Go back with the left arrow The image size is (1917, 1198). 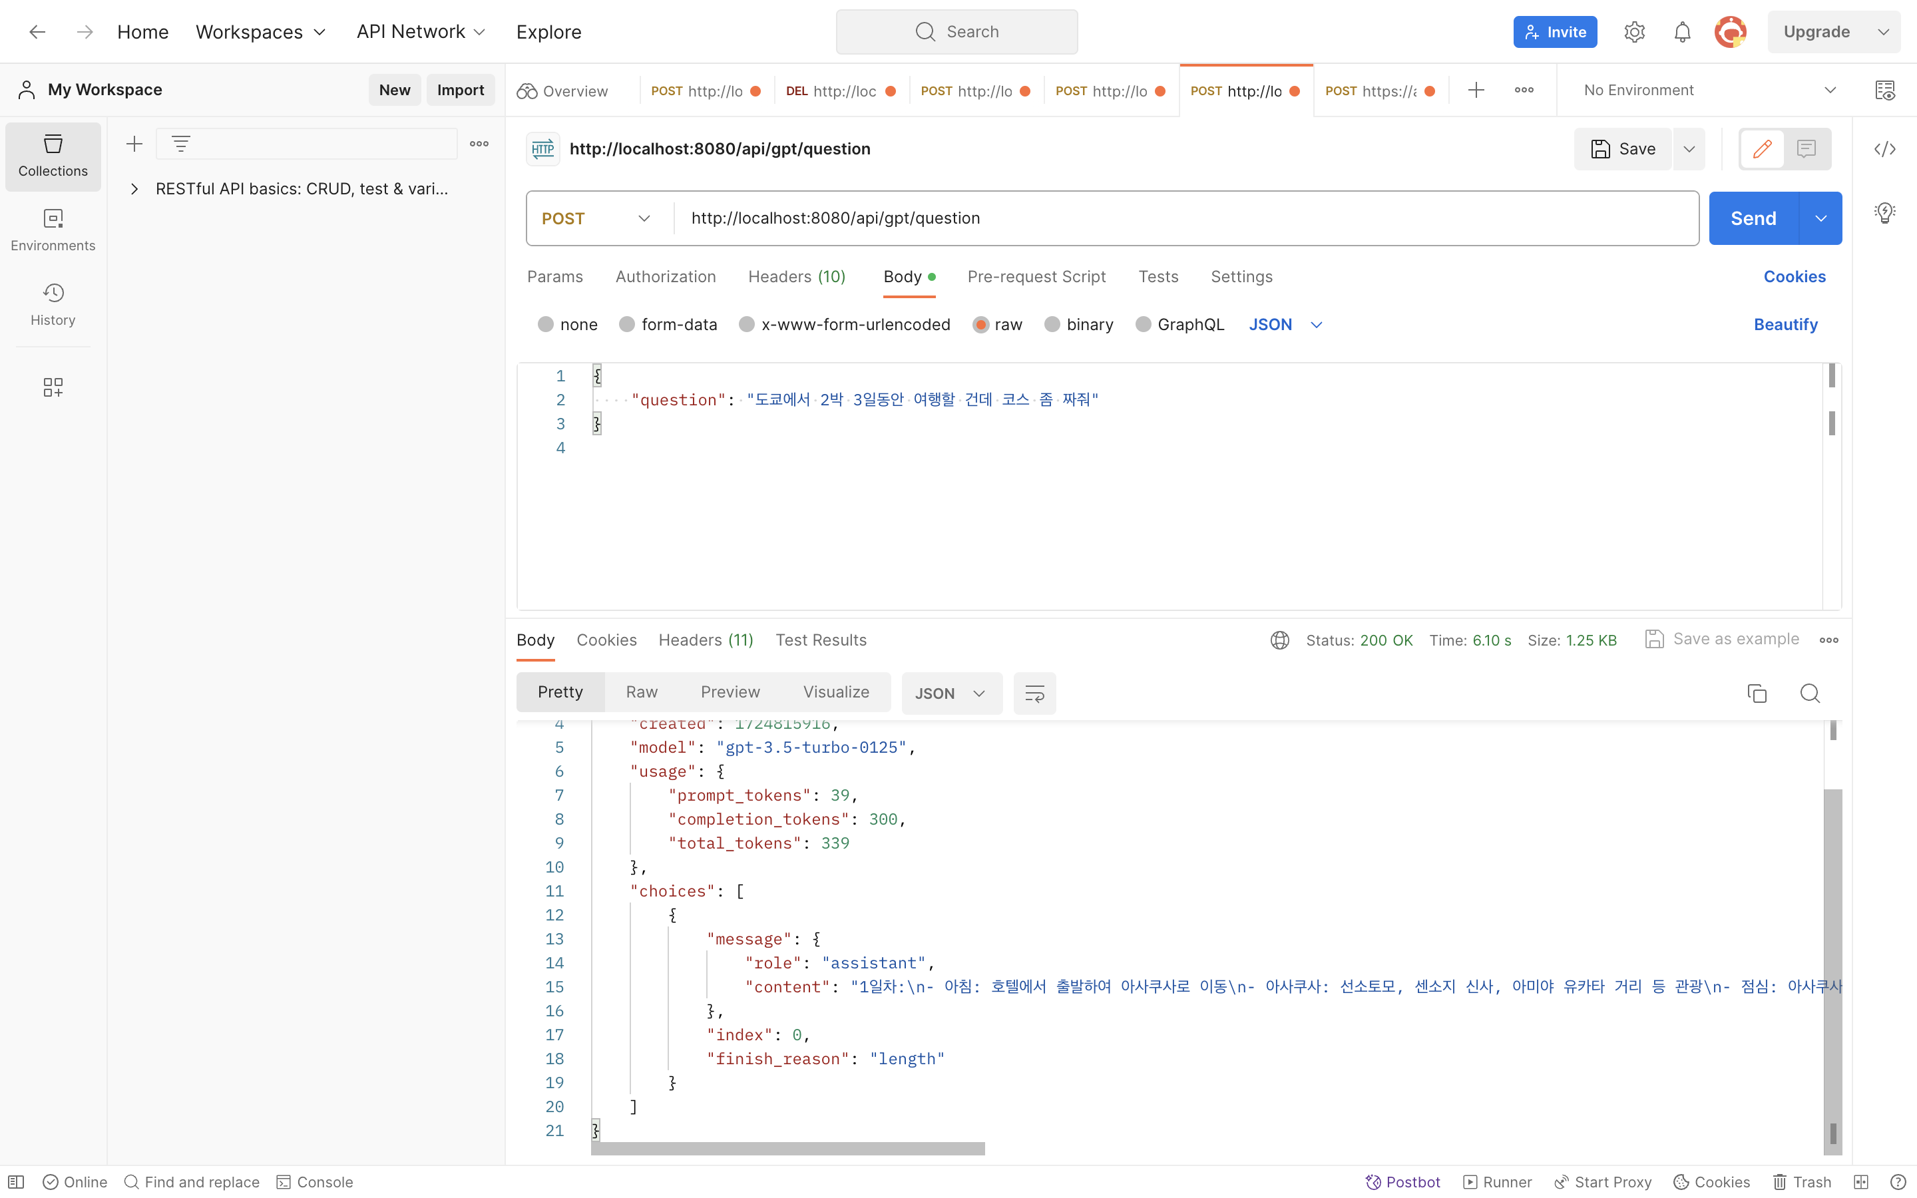coord(37,32)
